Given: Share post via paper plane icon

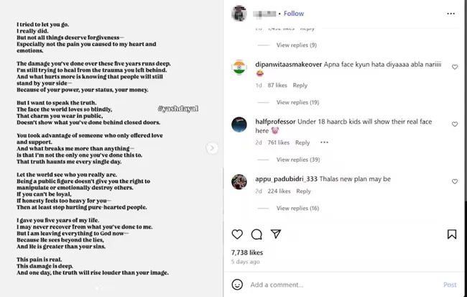Looking at the screenshot, I should click(x=276, y=234).
